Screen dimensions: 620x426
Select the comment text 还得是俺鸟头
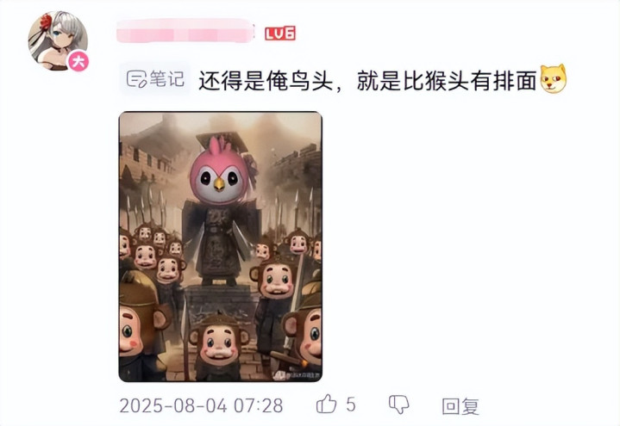pos(266,81)
